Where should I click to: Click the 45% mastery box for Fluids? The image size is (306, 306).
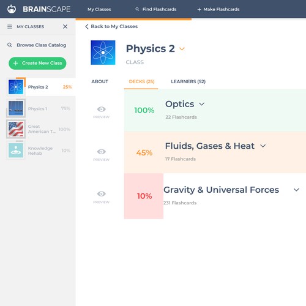pyautogui.click(x=144, y=152)
